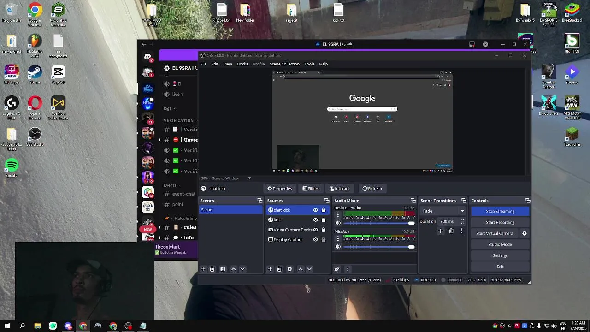590x332 pixels.
Task: Open OBS File menu
Action: click(203, 64)
